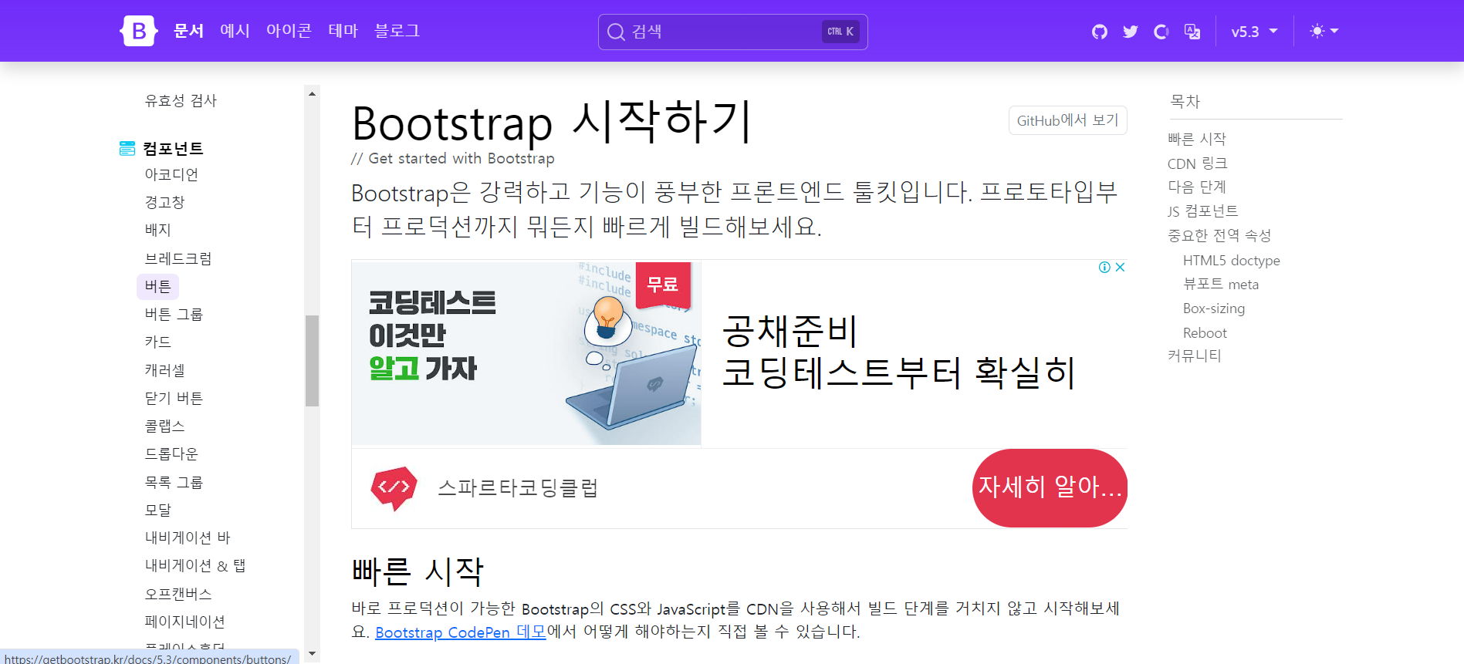Jump to Box-sizing in contents
Image resolution: width=1464 pixels, height=664 pixels.
coord(1214,308)
